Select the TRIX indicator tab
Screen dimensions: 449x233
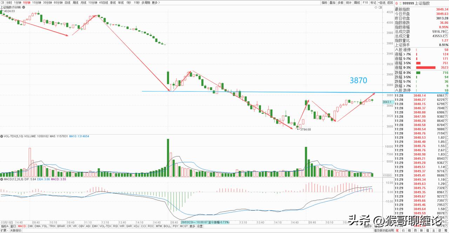(52, 226)
